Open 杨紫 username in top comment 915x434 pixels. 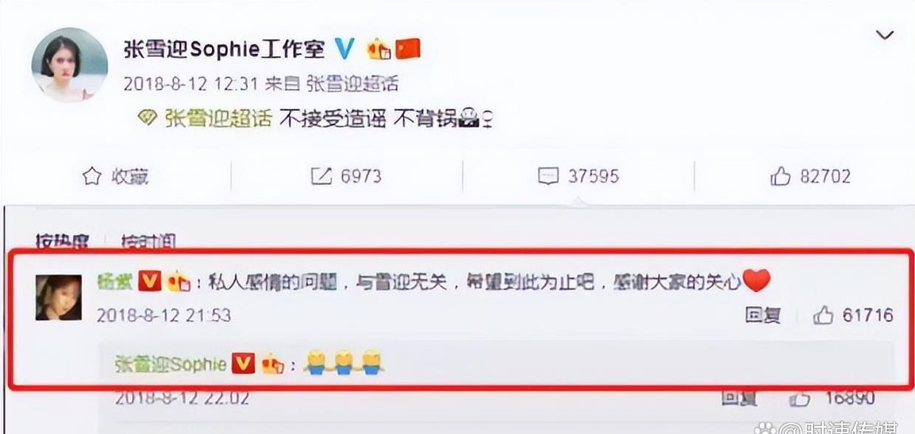point(115,282)
